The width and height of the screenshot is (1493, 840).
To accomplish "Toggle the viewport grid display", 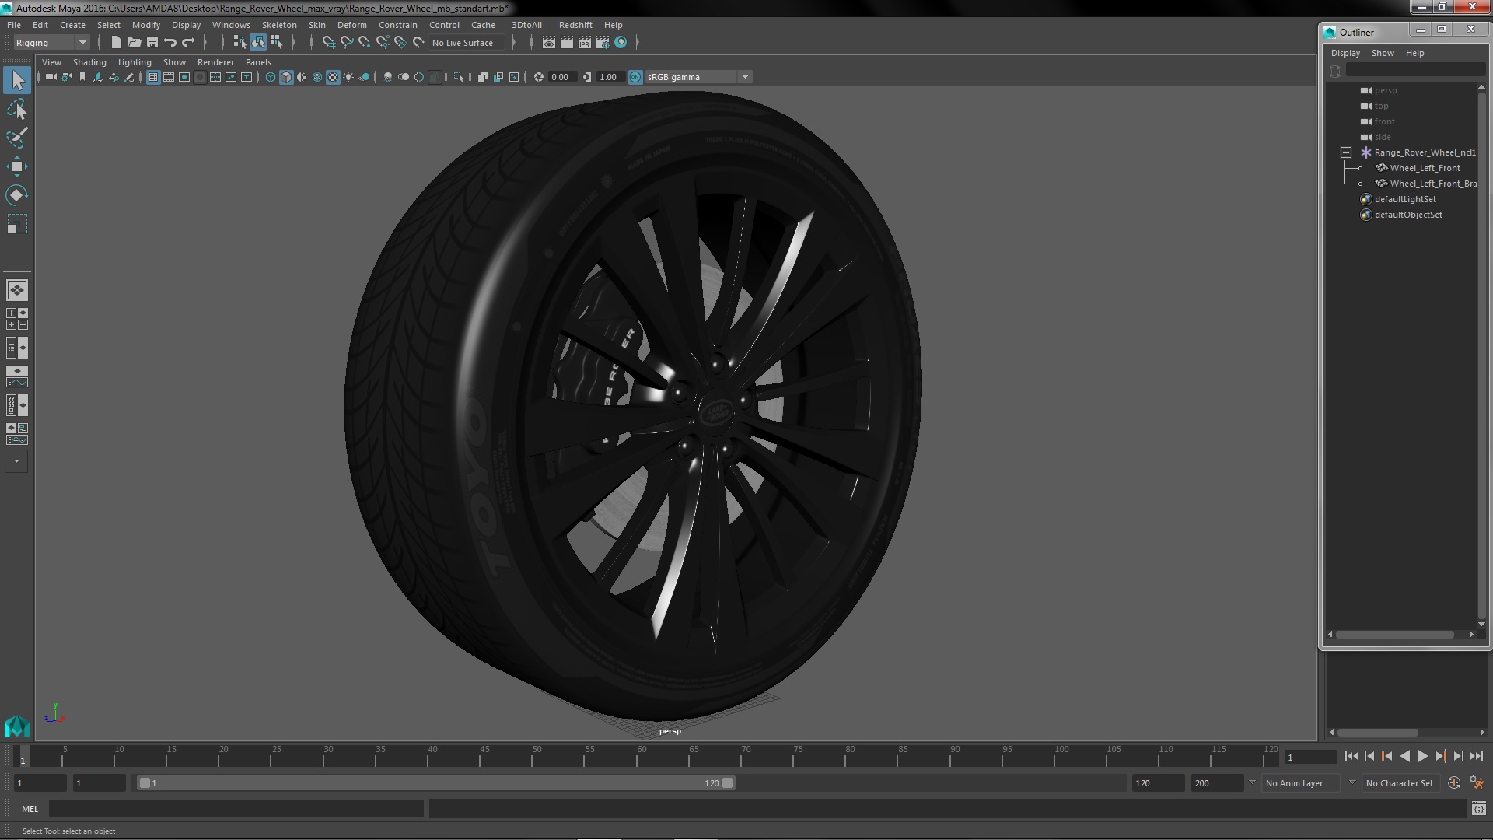I will click(153, 77).
